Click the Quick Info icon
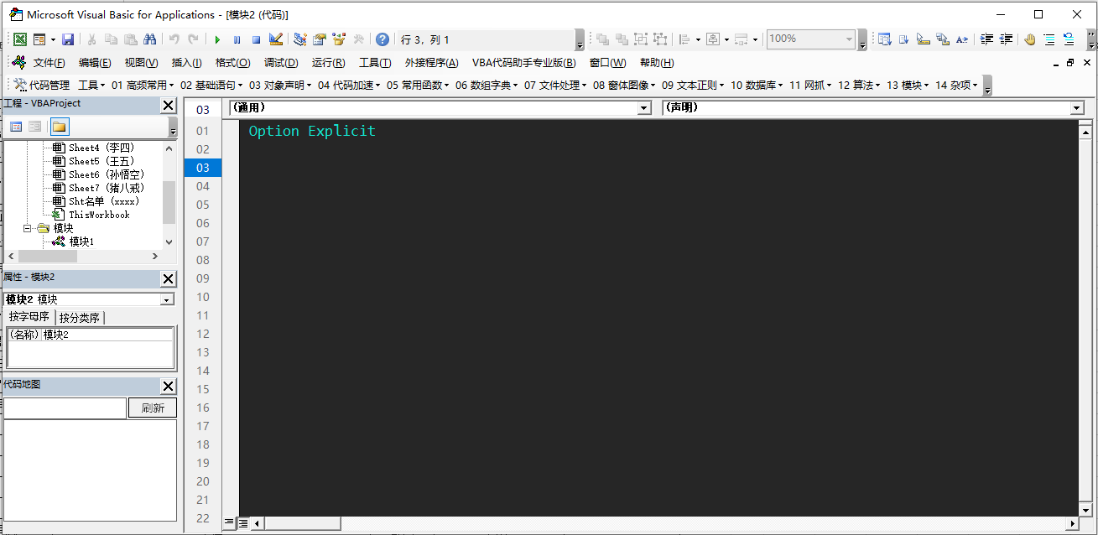 click(923, 39)
